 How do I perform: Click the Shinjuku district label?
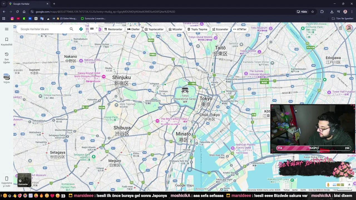121,80
